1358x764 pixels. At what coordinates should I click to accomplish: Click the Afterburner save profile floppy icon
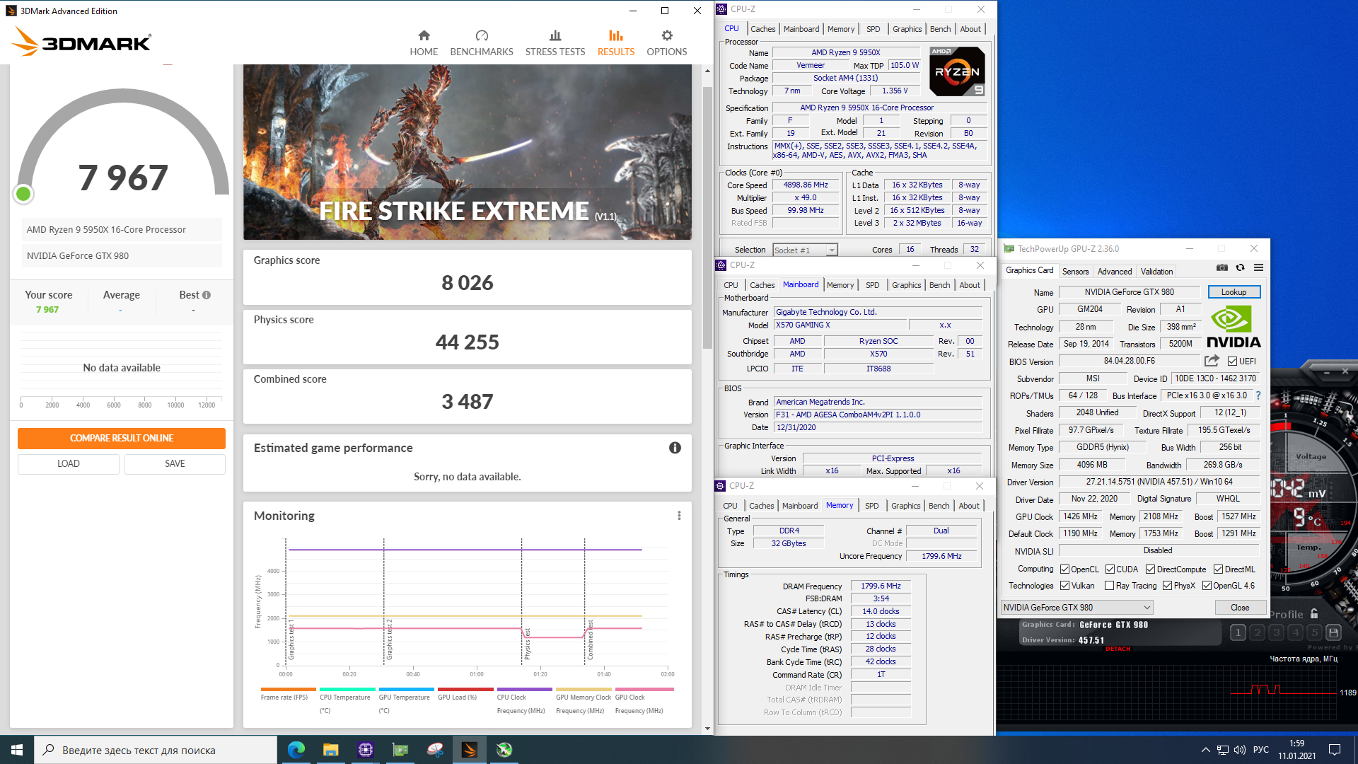1333,632
